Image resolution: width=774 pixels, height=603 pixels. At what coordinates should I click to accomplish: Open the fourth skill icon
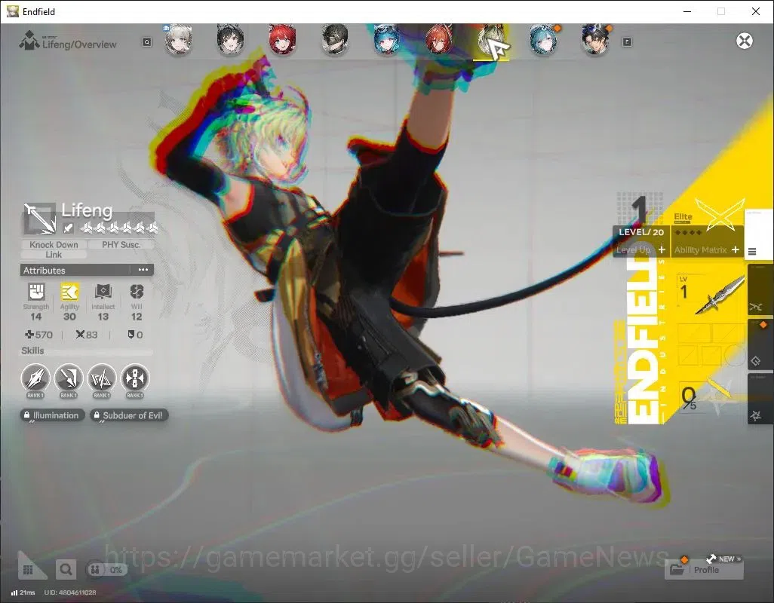[135, 378]
